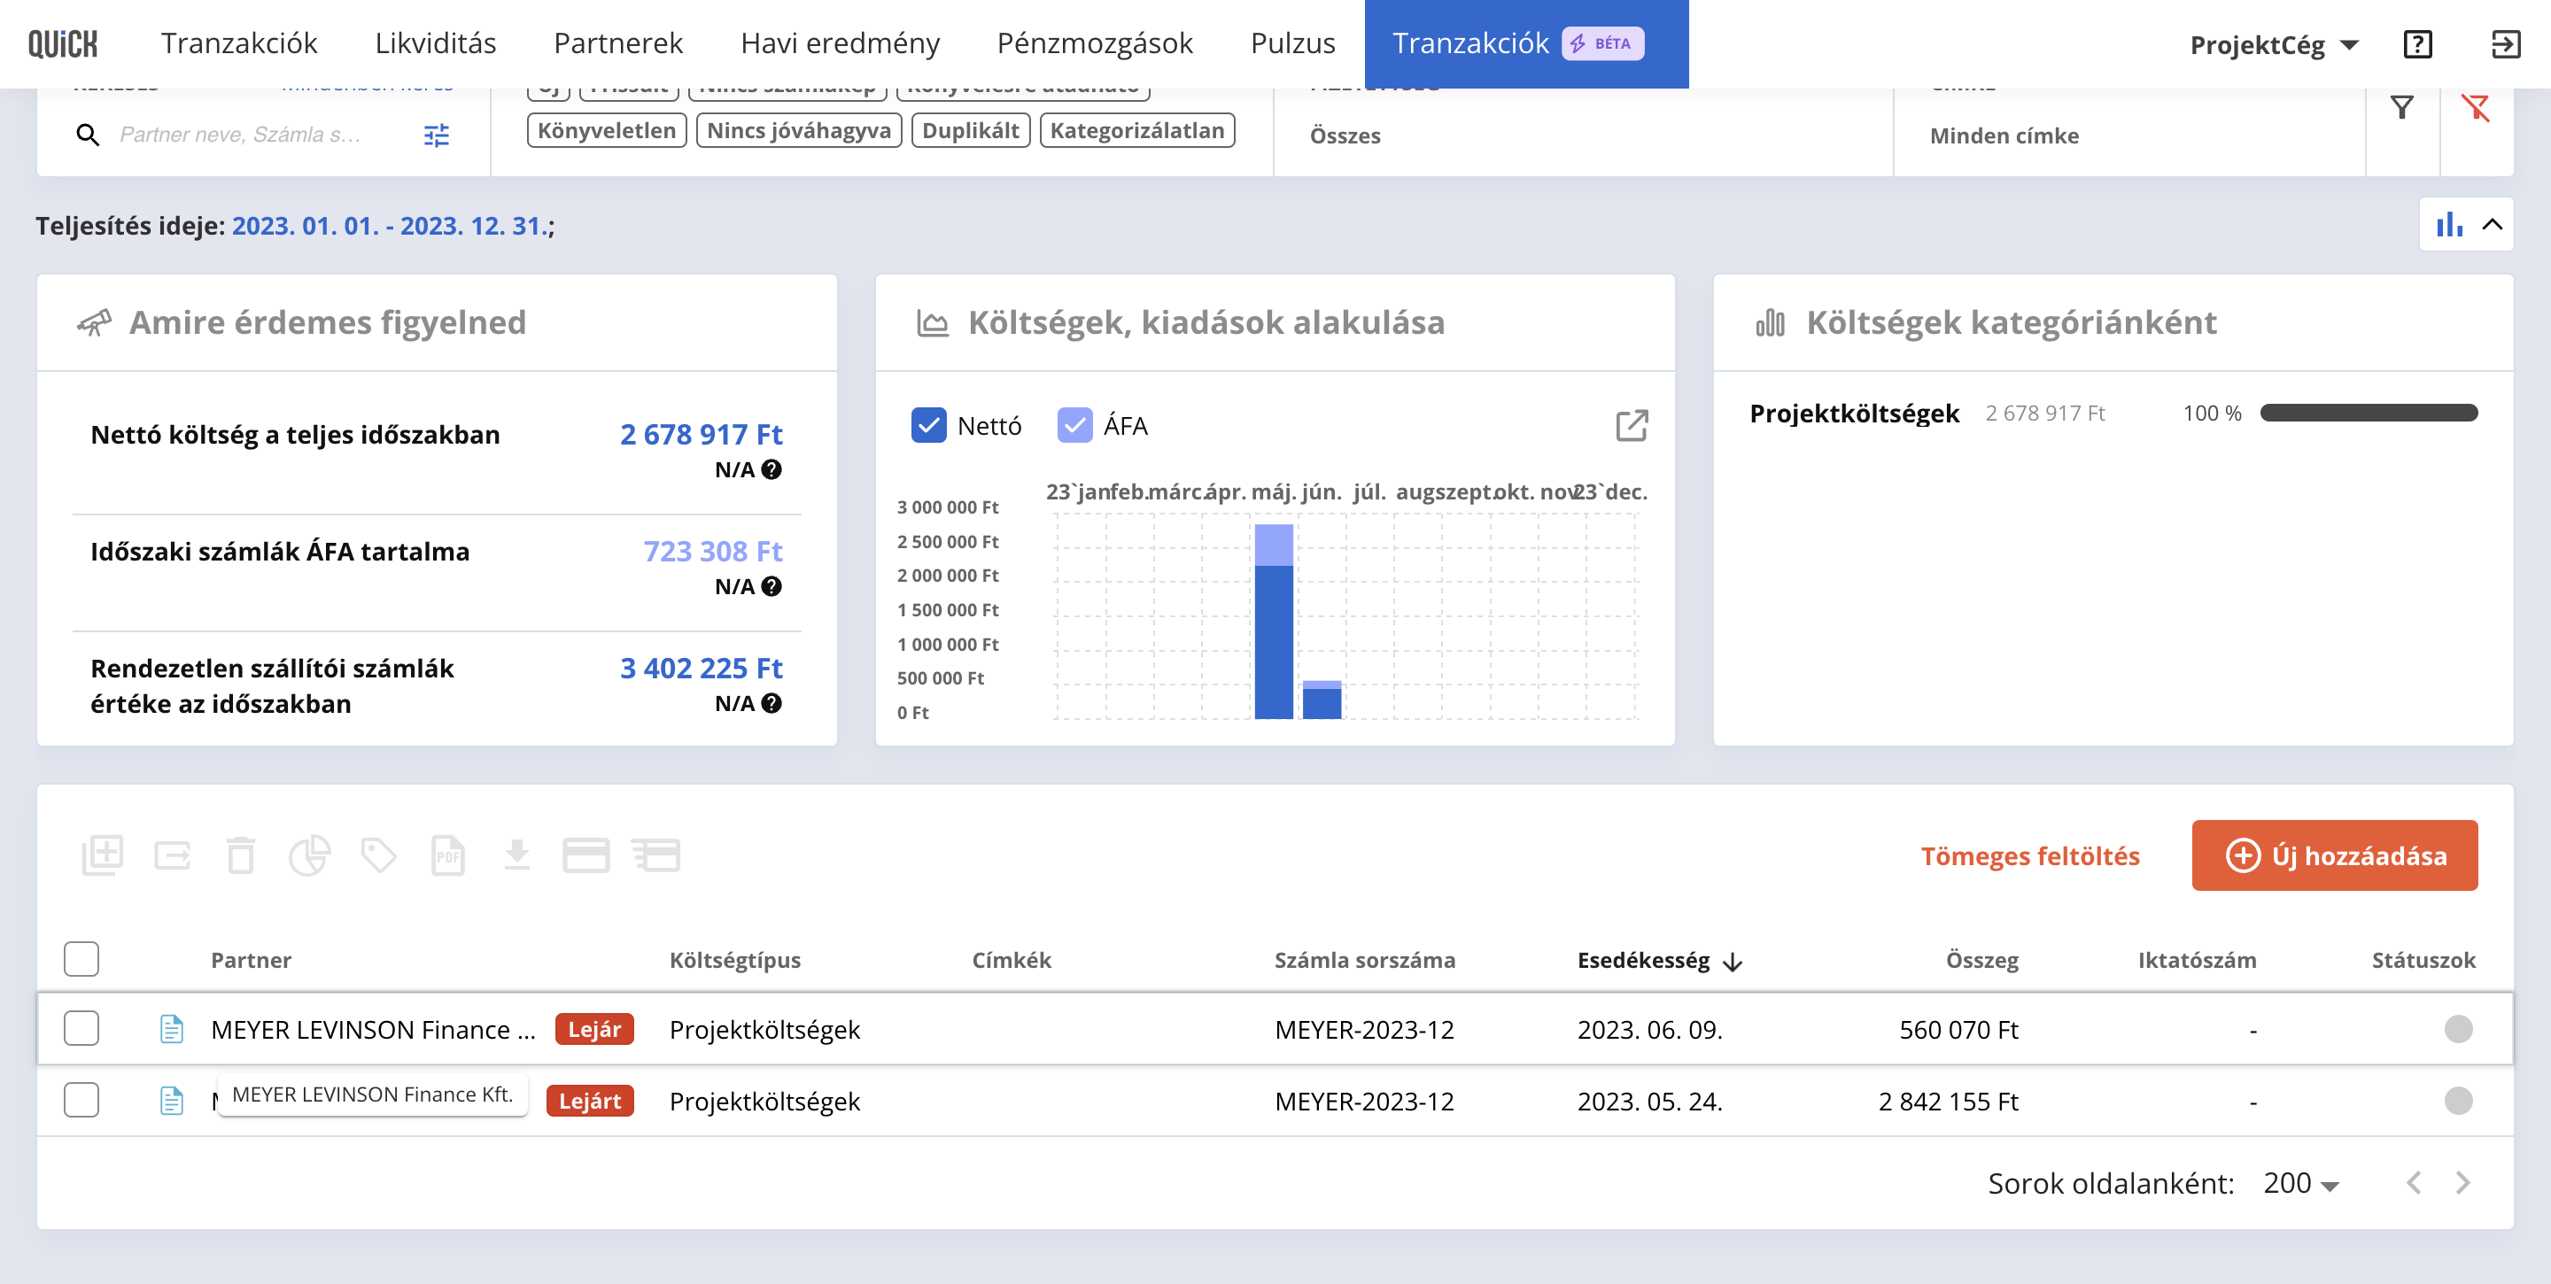
Task: Click the logout exit icon
Action: pos(2506,44)
